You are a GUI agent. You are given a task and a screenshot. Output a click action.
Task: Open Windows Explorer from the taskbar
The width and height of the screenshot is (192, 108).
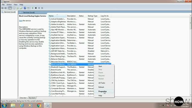pos(13,105)
